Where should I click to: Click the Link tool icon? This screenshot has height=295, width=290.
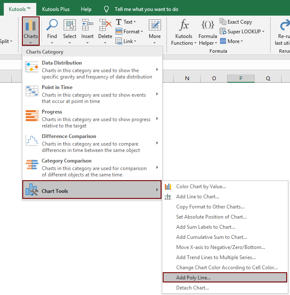click(x=119, y=41)
